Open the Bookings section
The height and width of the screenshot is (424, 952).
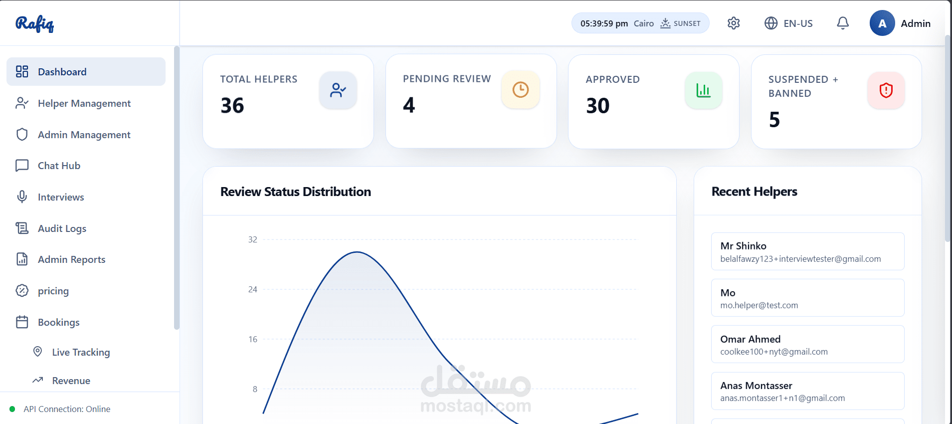click(x=86, y=322)
